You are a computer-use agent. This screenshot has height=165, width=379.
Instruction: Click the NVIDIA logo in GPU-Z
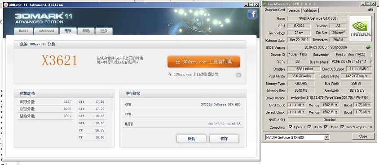[361, 29]
